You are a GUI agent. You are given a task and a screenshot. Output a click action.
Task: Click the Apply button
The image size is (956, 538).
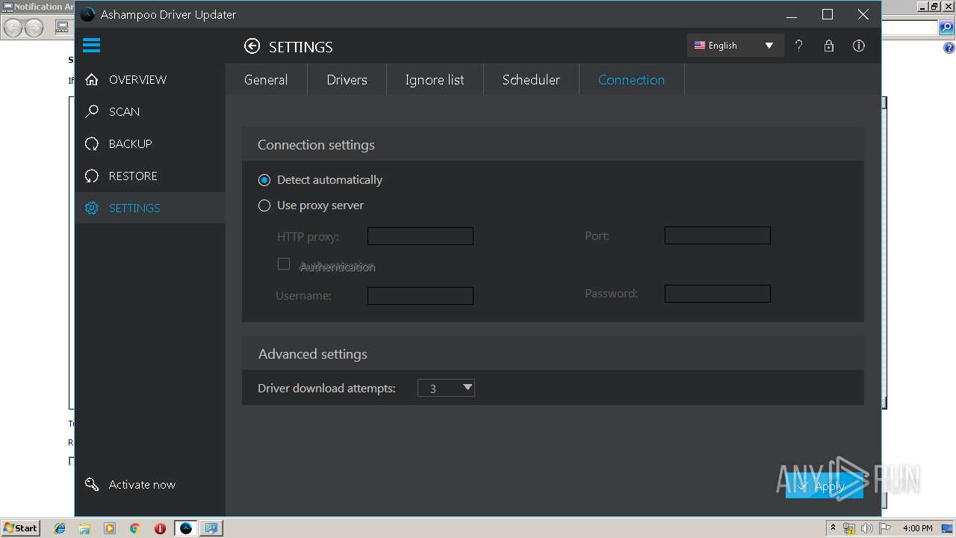click(825, 486)
